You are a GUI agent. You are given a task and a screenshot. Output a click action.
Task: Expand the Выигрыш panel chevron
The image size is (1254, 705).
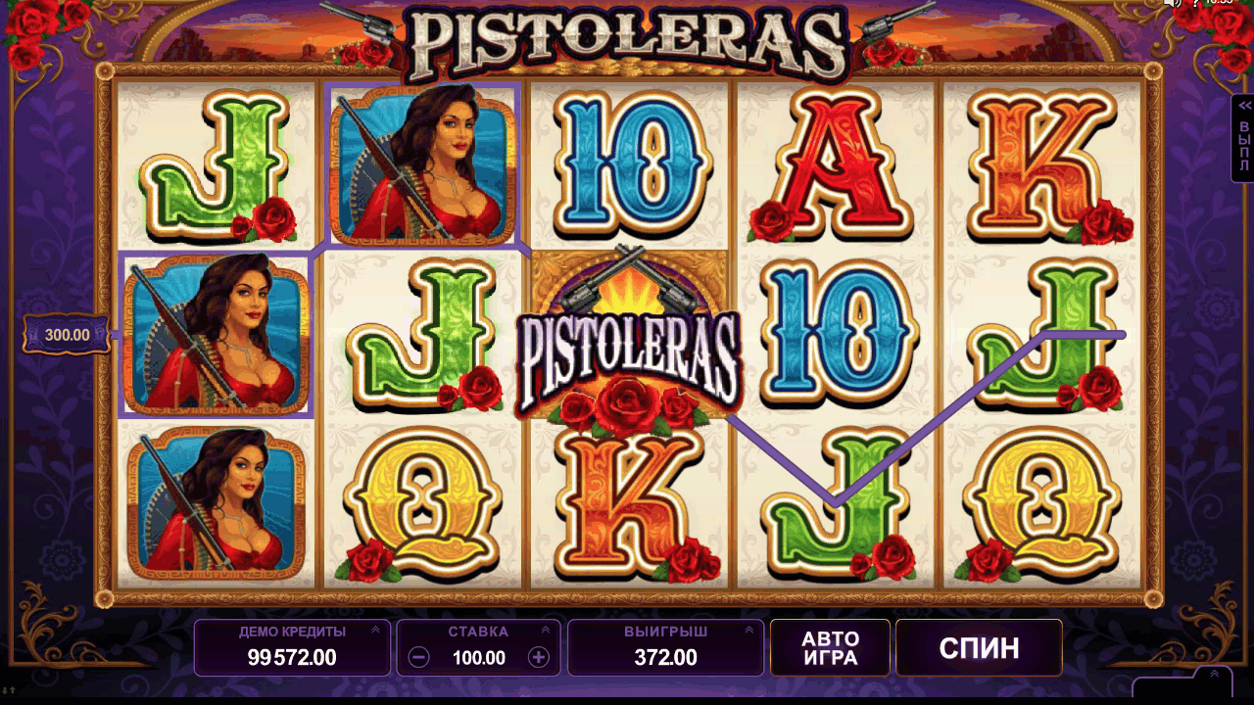coord(748,631)
